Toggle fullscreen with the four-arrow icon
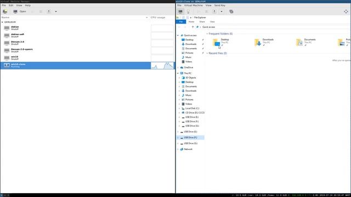 pyautogui.click(x=346, y=11)
